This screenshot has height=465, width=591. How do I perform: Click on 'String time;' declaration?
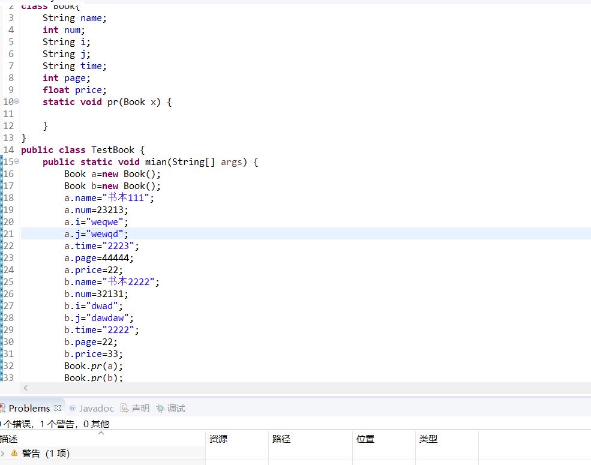coord(74,66)
